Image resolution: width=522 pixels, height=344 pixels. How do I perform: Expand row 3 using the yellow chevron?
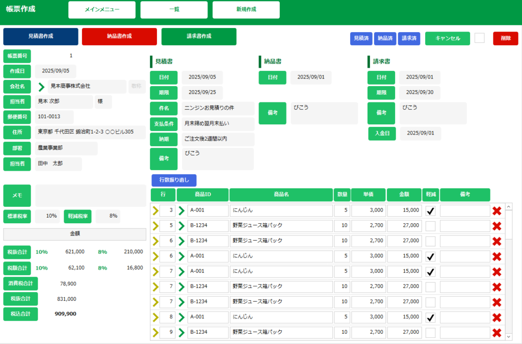click(155, 210)
